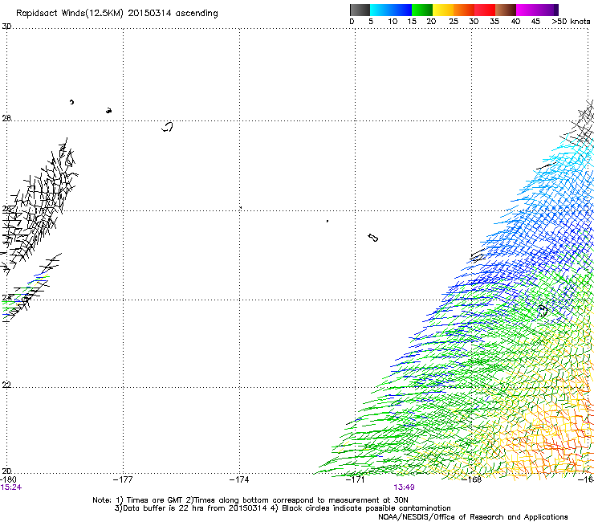Click the small island outline south of 28N near -176

tap(168, 127)
